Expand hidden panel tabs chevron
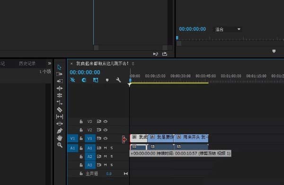Viewport: 284px width, 185px height. pyautogui.click(x=49, y=63)
